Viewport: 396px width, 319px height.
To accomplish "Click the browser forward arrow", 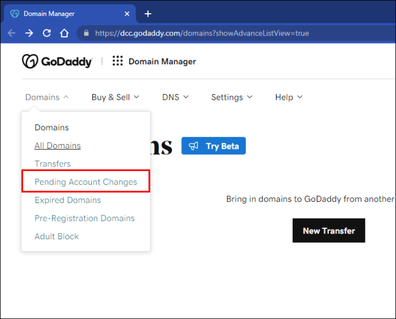I will [29, 33].
